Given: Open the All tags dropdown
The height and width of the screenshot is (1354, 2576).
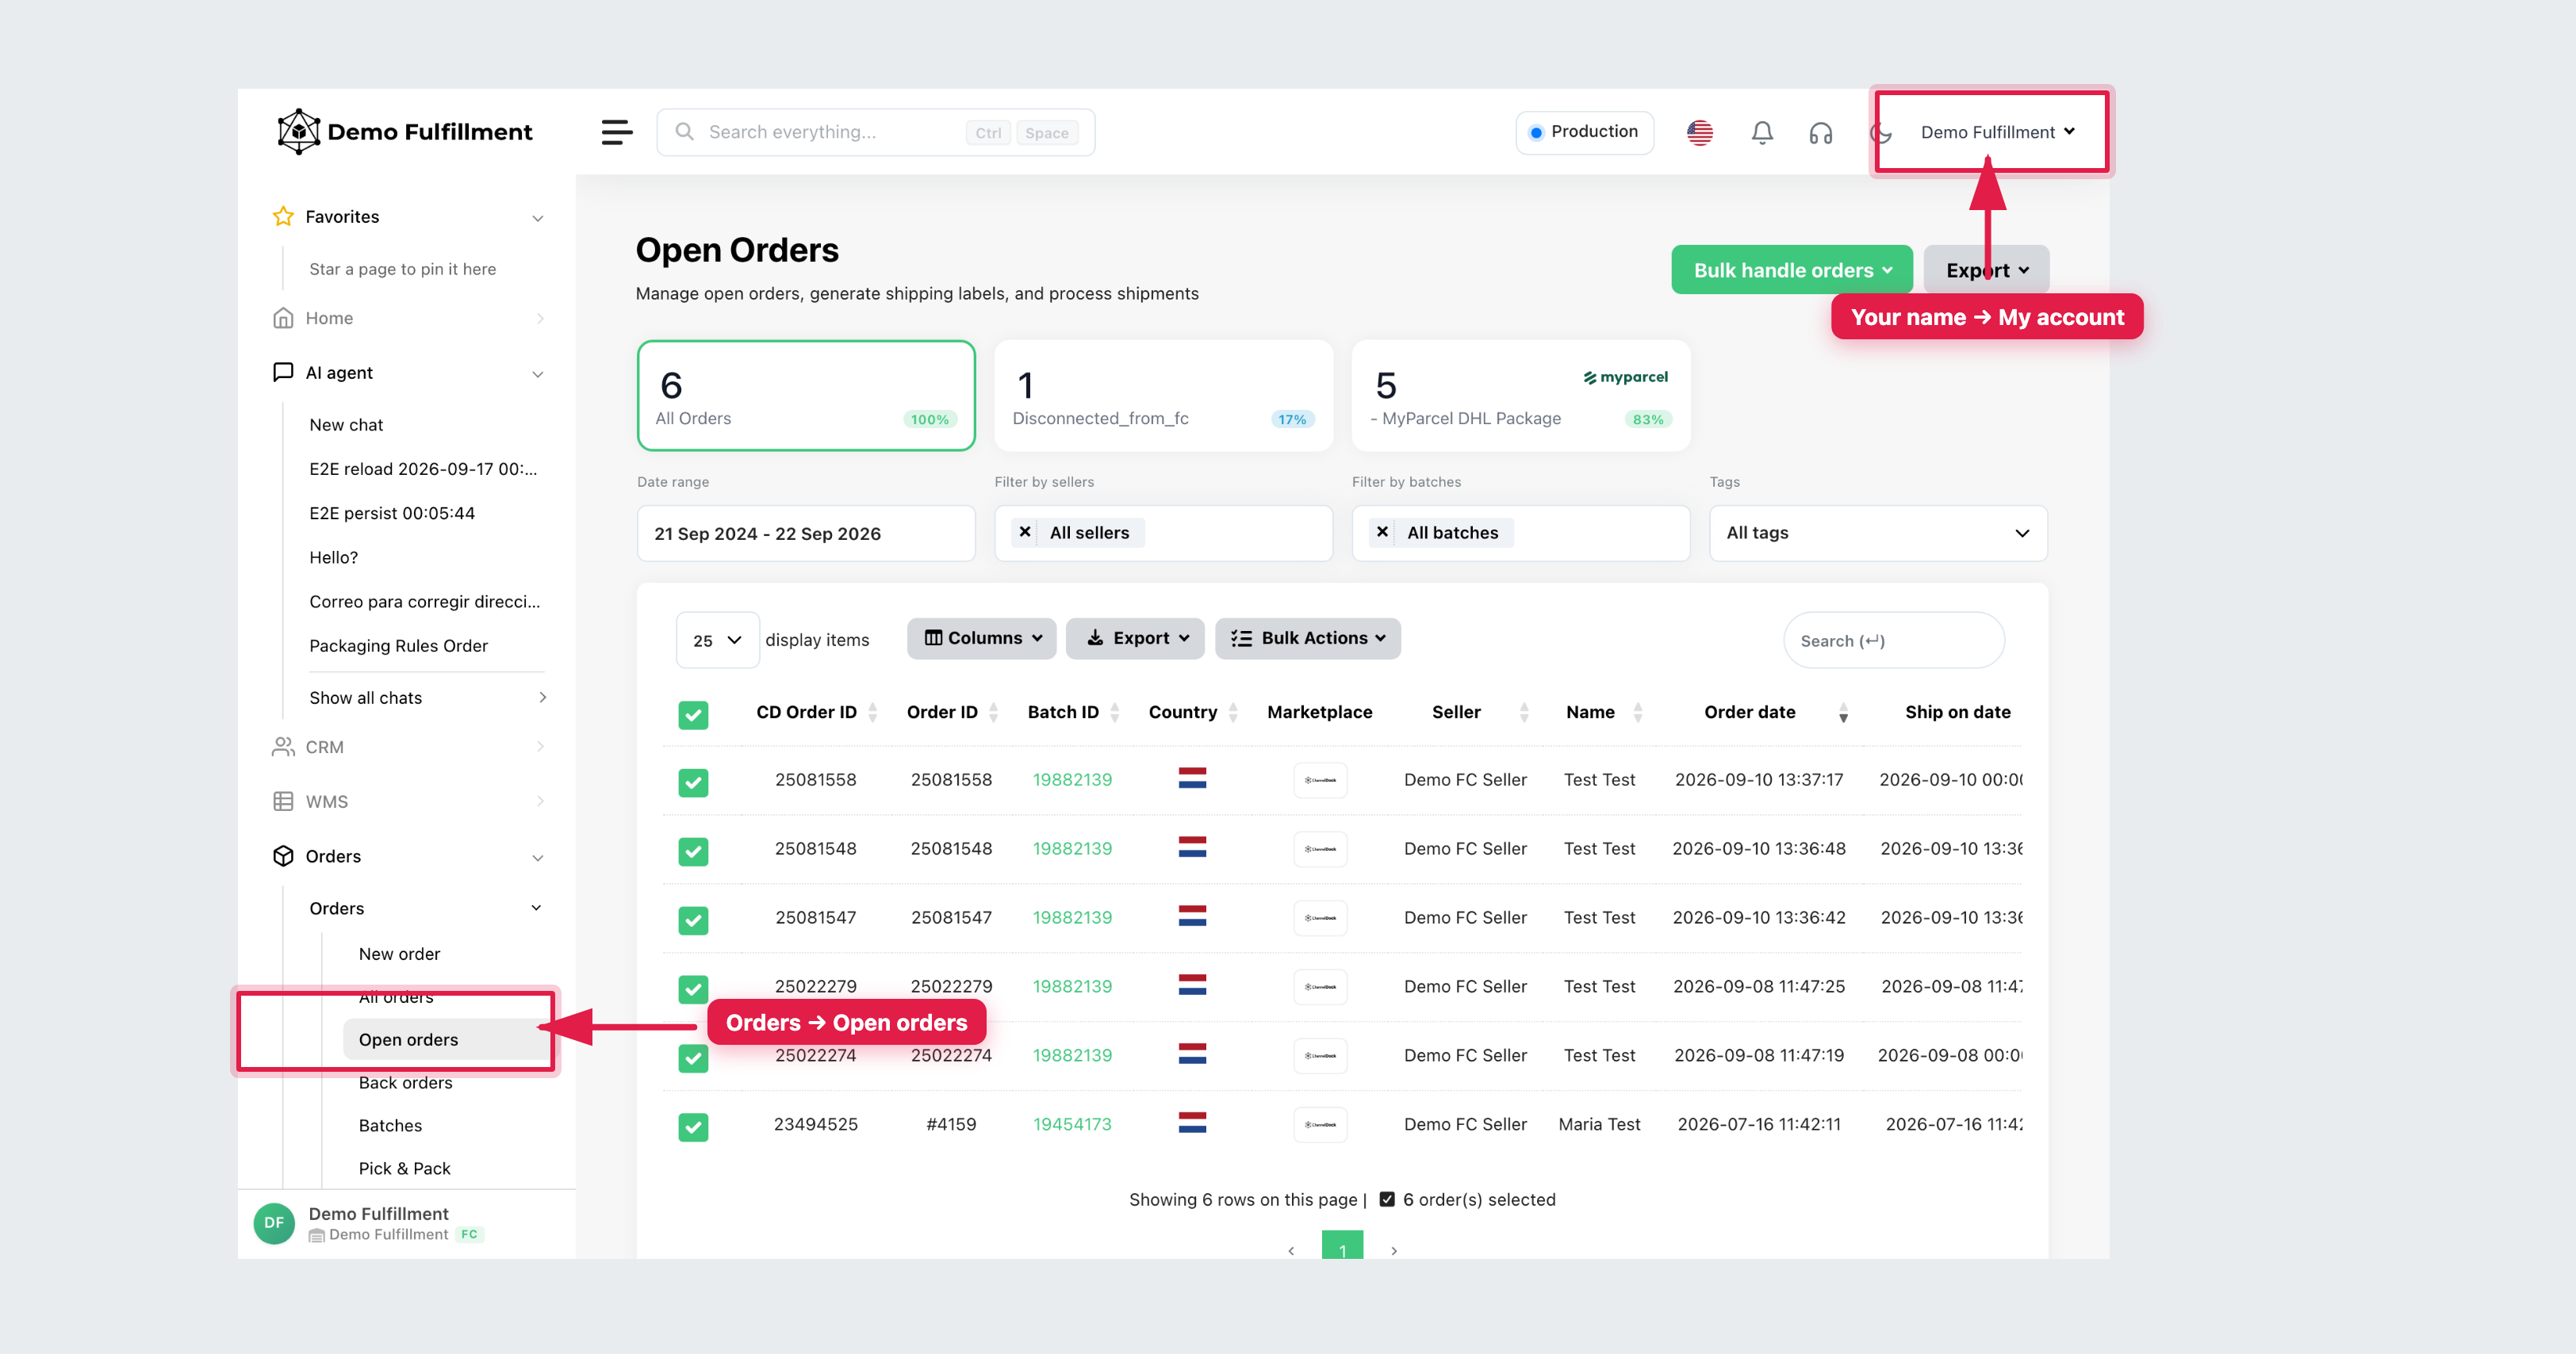Looking at the screenshot, I should click(1878, 533).
